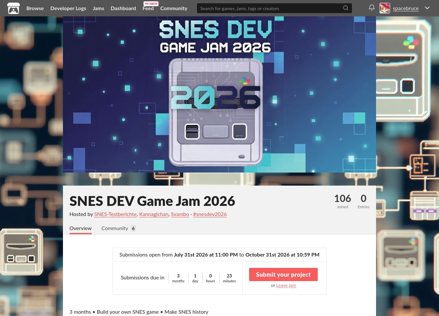
Task: Click the 106 Joined stat
Action: [342, 201]
